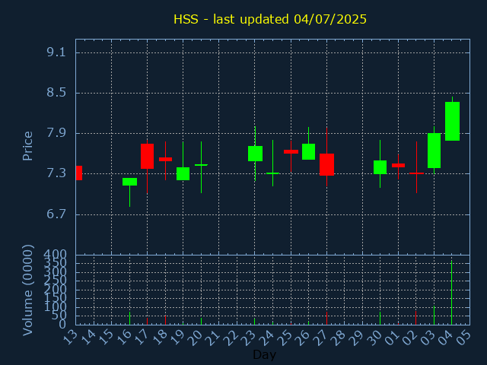The width and height of the screenshot is (487, 365).
Task: Click day label '01' on the x-axis
Action: [393, 338]
